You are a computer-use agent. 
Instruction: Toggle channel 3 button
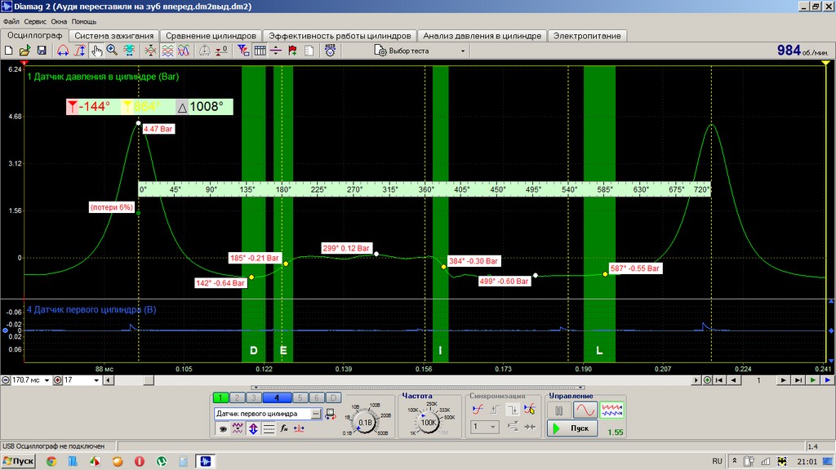click(x=254, y=397)
